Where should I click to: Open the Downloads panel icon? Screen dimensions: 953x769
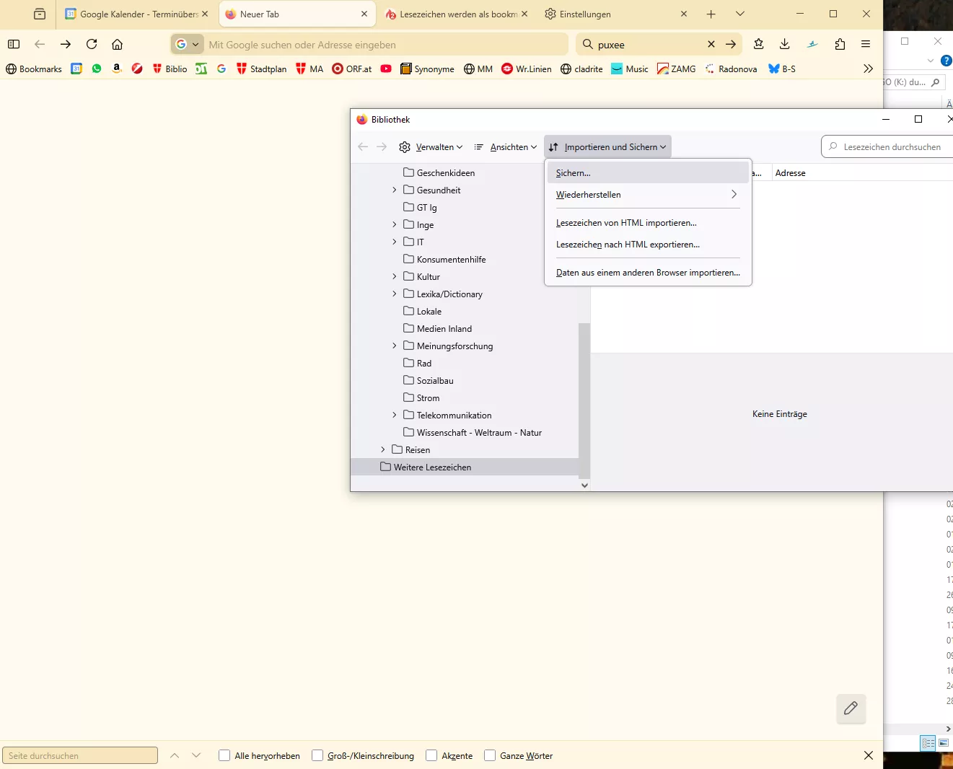pos(784,44)
